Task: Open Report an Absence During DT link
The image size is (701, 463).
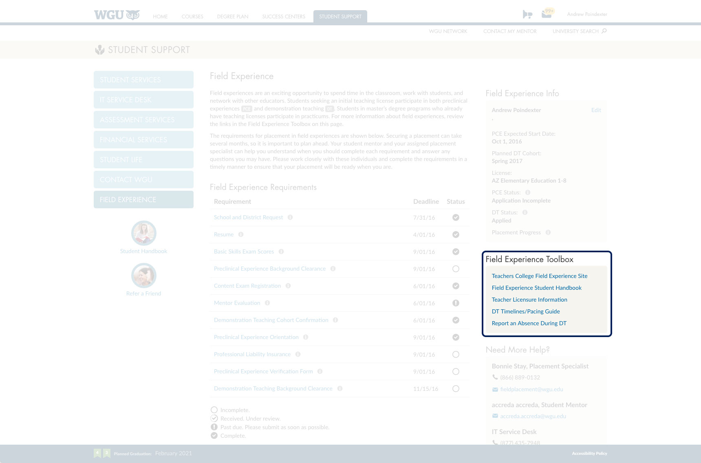Action: (x=529, y=323)
